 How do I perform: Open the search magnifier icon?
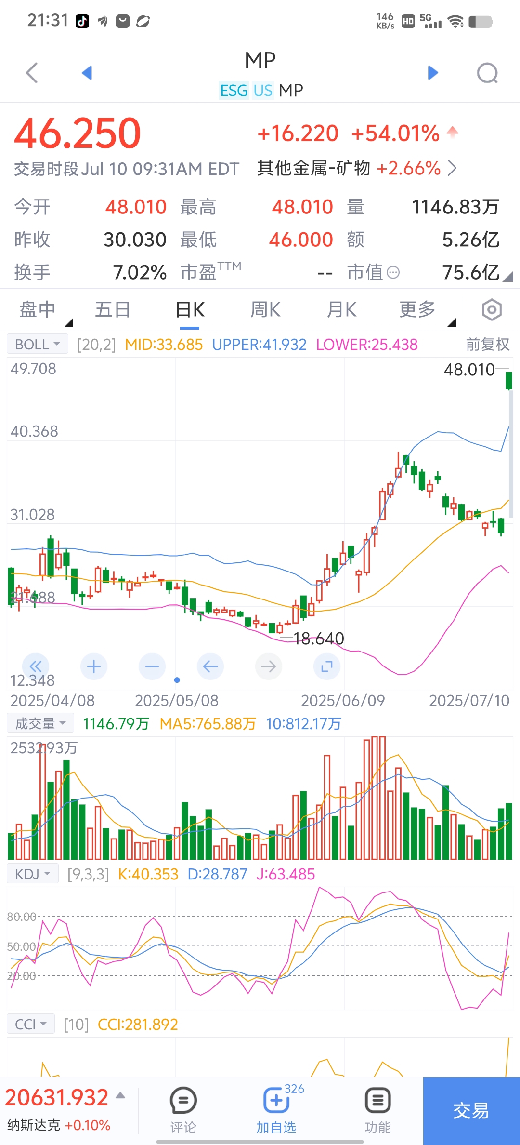[487, 73]
